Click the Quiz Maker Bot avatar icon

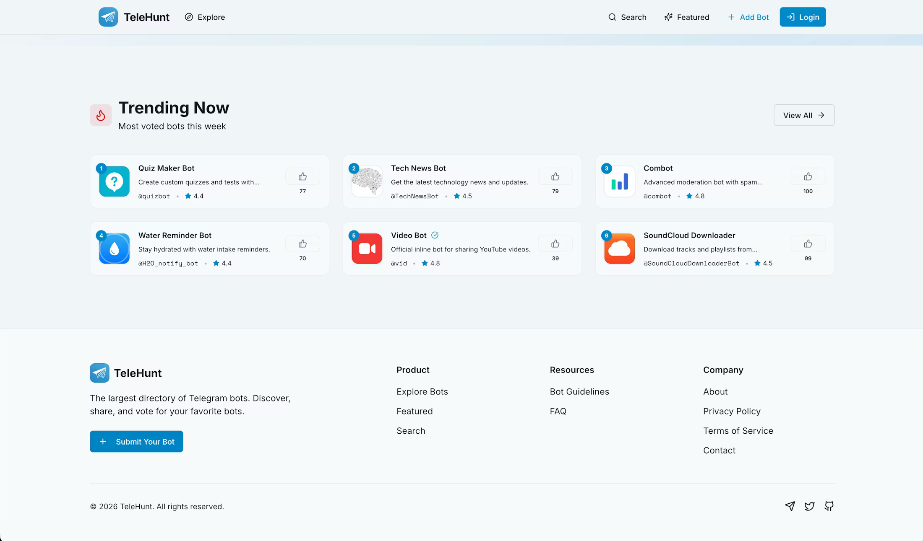[x=114, y=181]
